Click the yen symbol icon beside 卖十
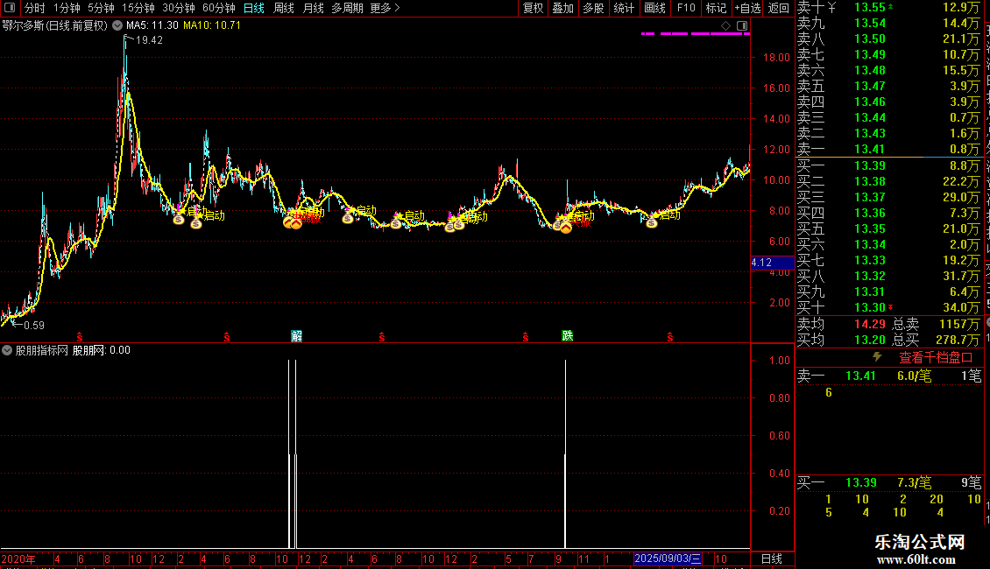 pos(831,8)
